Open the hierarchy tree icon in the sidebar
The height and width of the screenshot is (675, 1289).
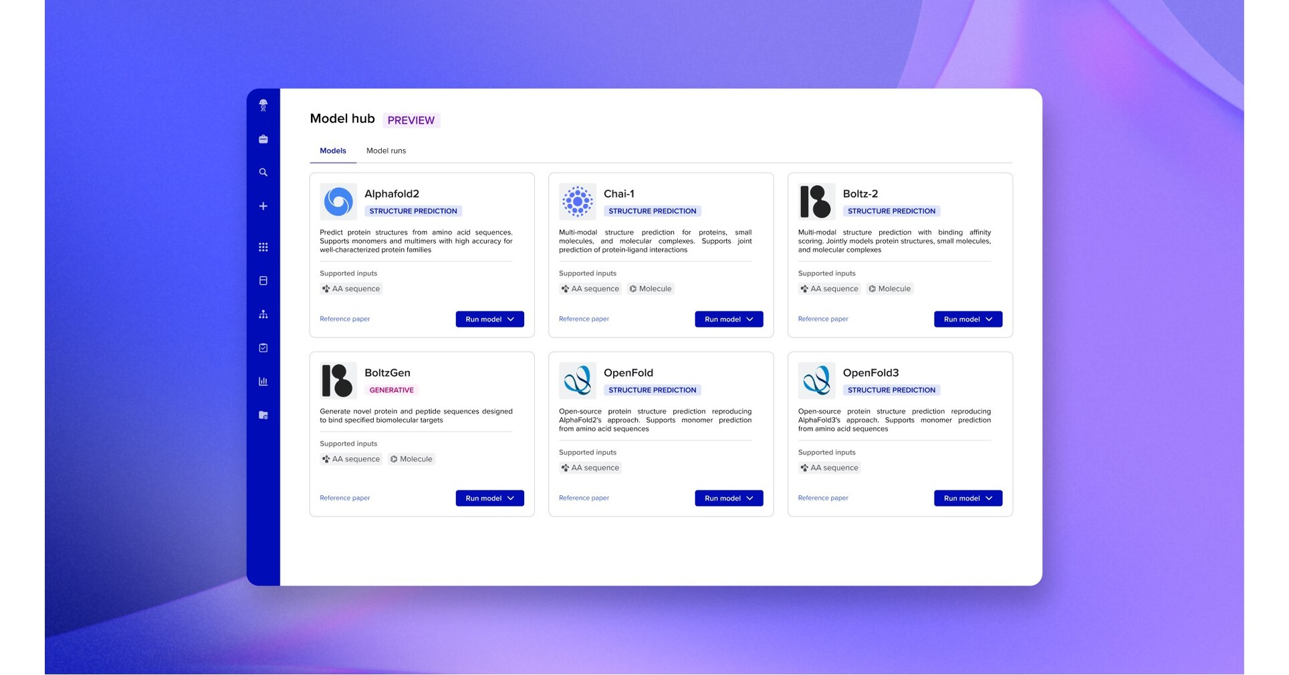pos(263,314)
